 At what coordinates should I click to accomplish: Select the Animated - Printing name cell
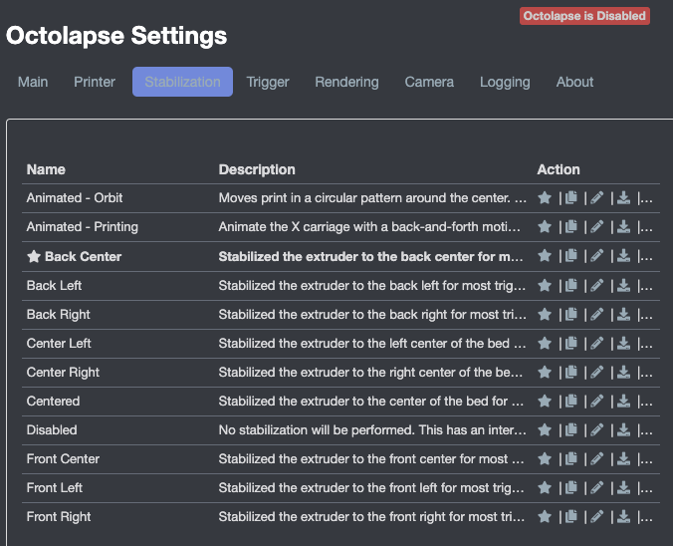[x=82, y=227]
